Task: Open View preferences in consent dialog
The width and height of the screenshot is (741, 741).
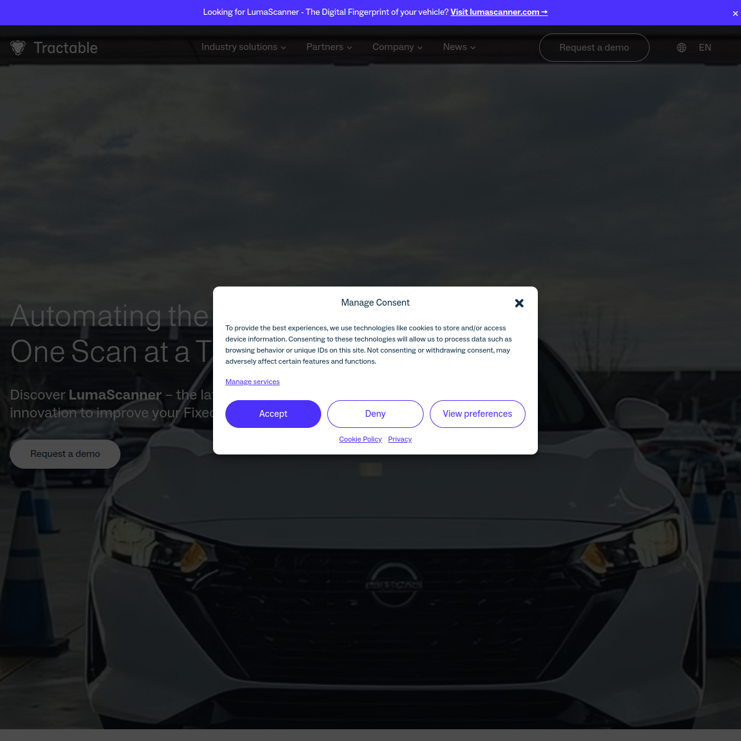Action: click(477, 414)
